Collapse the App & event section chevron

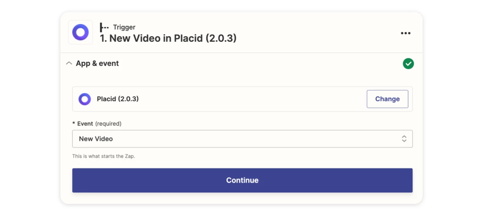coord(69,63)
